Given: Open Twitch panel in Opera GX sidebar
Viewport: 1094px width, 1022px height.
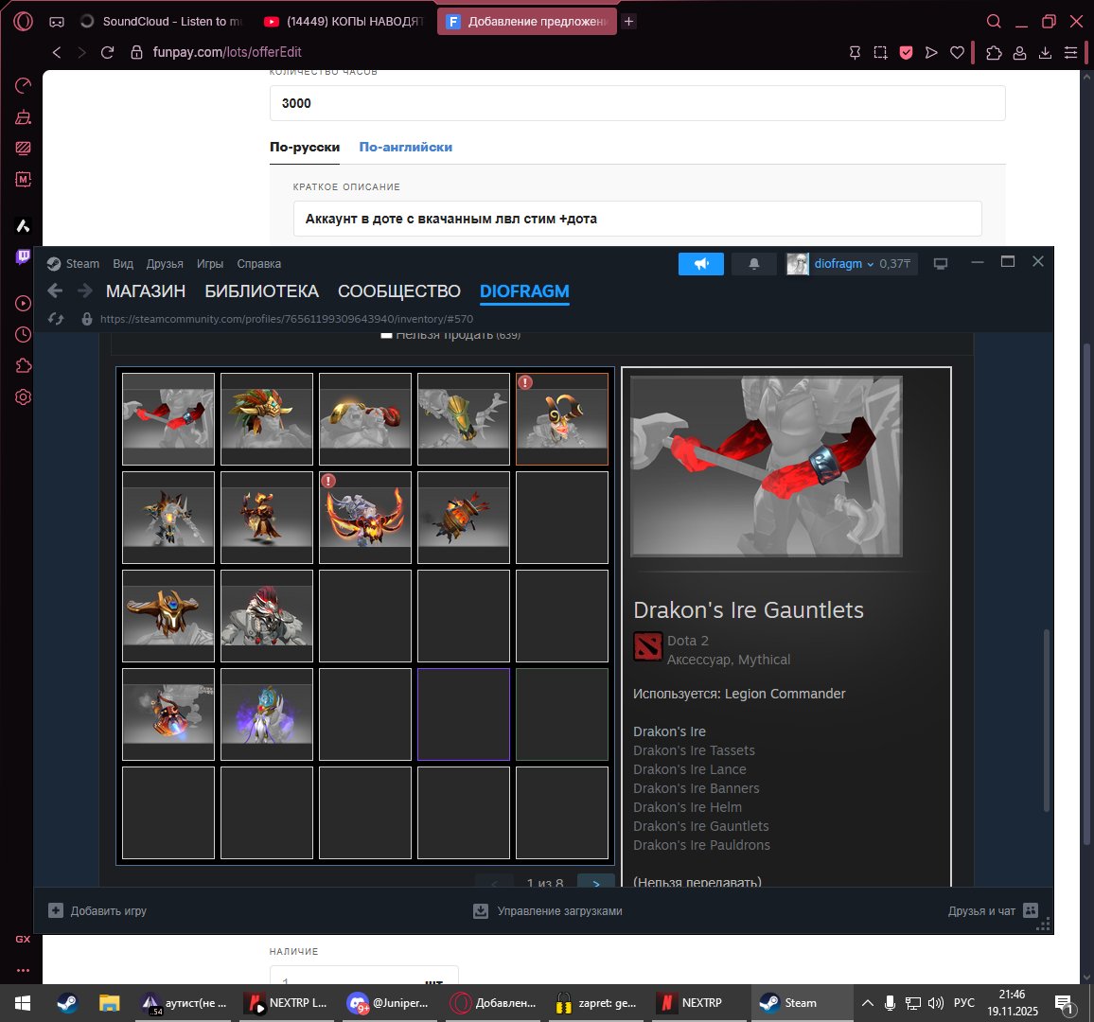Looking at the screenshot, I should 23,256.
